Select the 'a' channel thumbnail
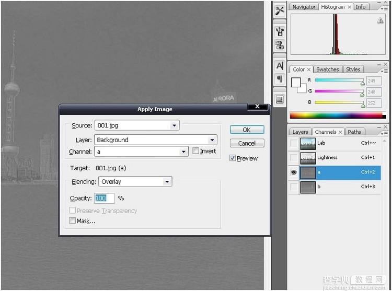 pyautogui.click(x=308, y=172)
